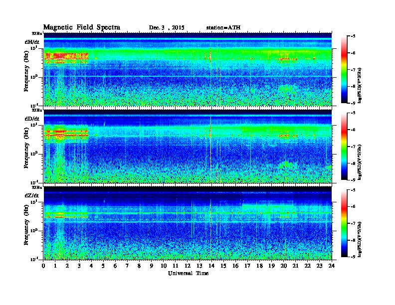This screenshot has height=305, width=395.
Task: Click the dH/dt panel color scale bar
Action: 344,70
